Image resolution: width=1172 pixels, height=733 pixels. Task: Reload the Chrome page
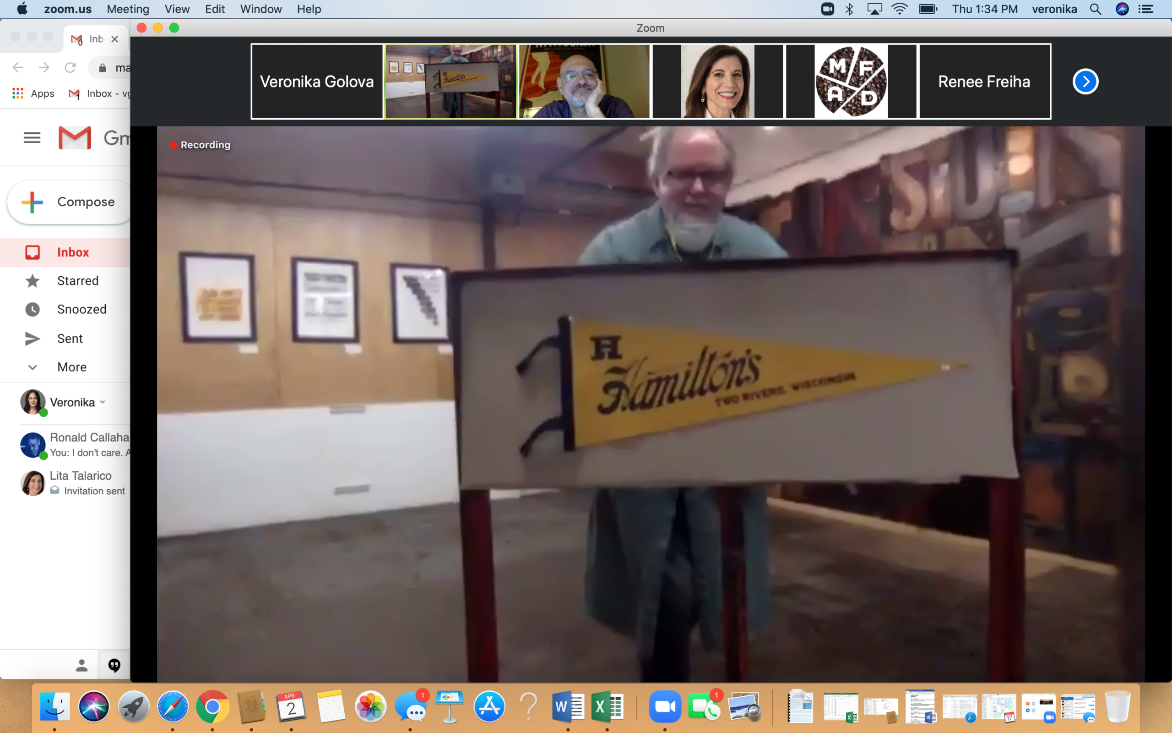[x=70, y=67]
